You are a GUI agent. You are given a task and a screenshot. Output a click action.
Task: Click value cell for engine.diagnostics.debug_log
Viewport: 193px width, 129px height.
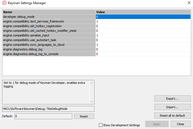pyautogui.click(x=143, y=49)
